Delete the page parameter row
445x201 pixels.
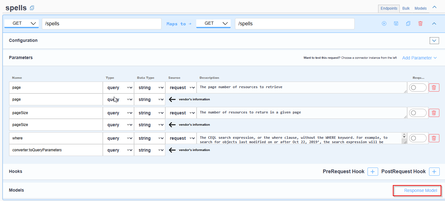click(x=434, y=88)
